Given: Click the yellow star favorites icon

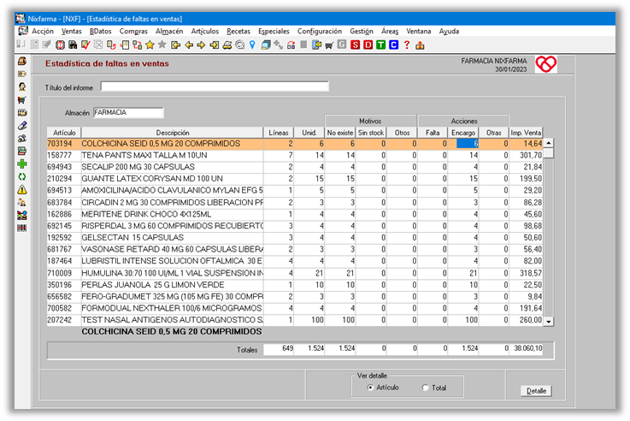Looking at the screenshot, I should point(150,45).
